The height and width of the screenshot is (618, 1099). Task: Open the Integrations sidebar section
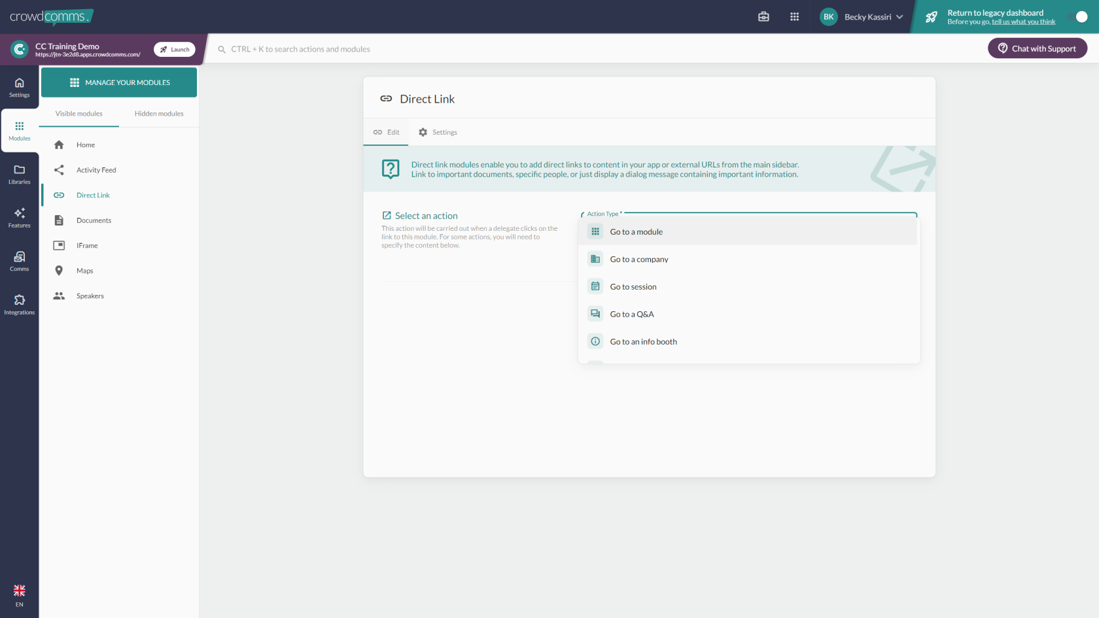click(x=19, y=305)
